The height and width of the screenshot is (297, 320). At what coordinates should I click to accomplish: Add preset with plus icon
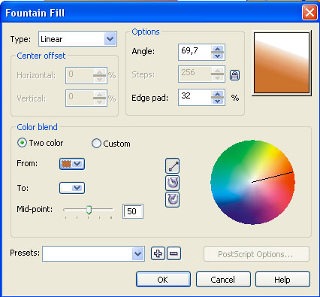pyautogui.click(x=158, y=253)
